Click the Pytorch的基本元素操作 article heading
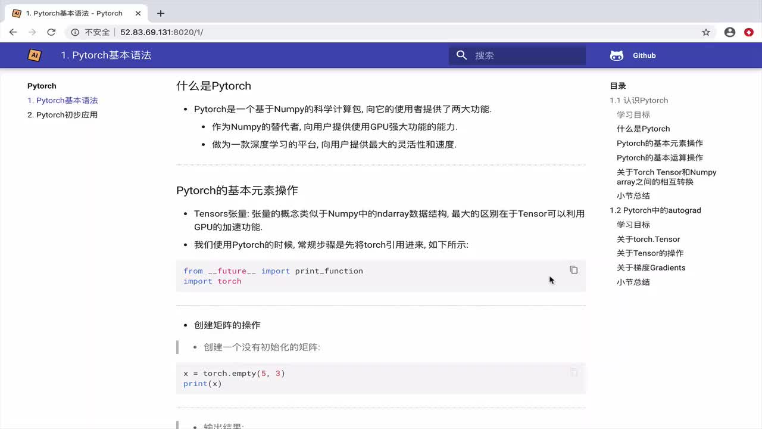Image resolution: width=762 pixels, height=429 pixels. (x=237, y=191)
